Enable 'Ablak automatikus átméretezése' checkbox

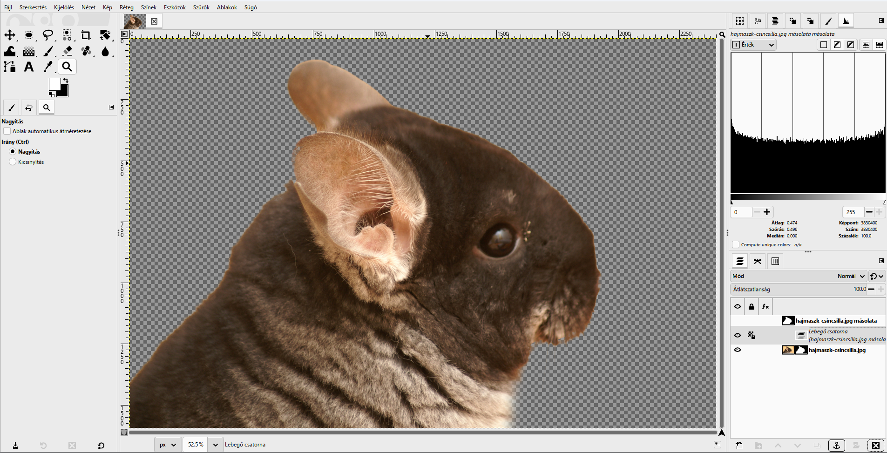pos(7,131)
